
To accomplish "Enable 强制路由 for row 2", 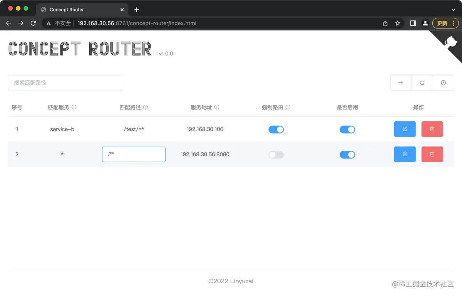I will click(x=276, y=154).
